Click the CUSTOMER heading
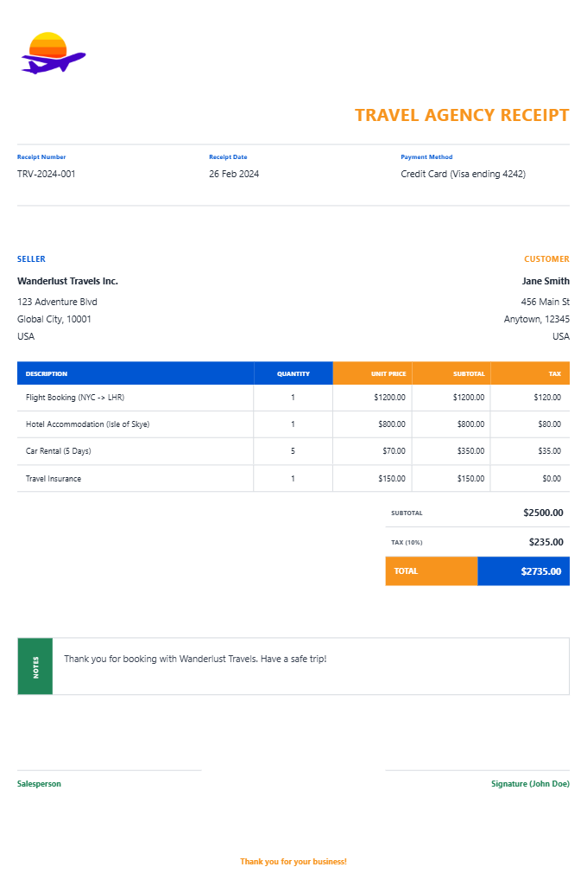 tap(546, 258)
